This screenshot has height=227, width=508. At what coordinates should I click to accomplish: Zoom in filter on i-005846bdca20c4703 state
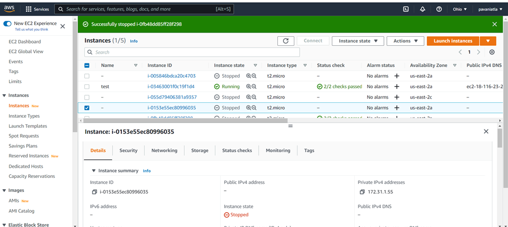pyautogui.click(x=248, y=76)
